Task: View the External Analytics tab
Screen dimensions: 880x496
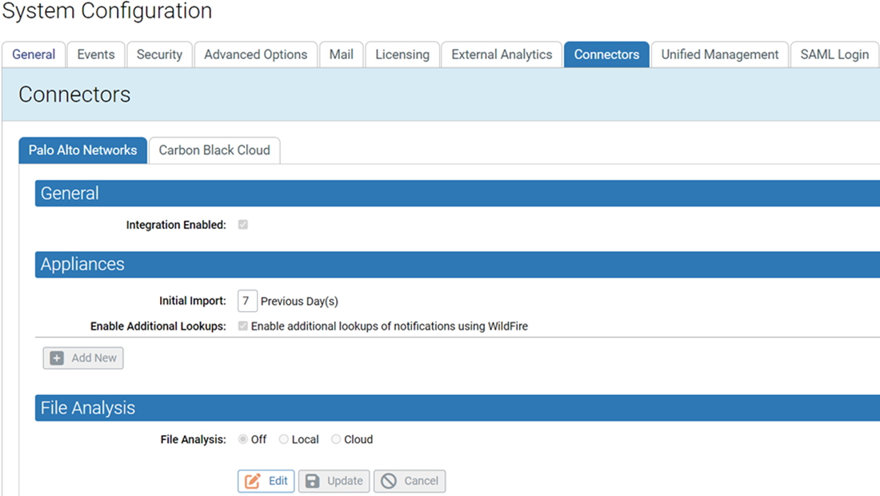Action: tap(502, 54)
